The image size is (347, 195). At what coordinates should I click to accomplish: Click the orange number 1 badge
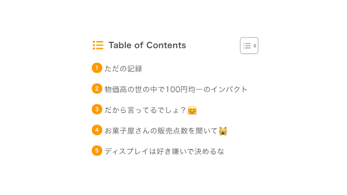97,68
